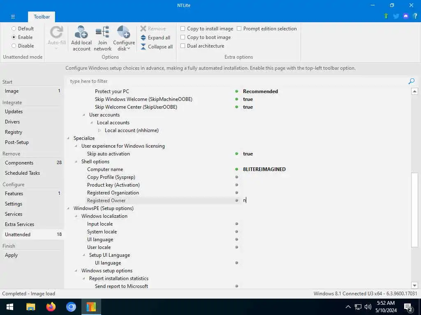The image size is (421, 315).
Task: Collapse the Local accounts node
Action: pos(92,123)
